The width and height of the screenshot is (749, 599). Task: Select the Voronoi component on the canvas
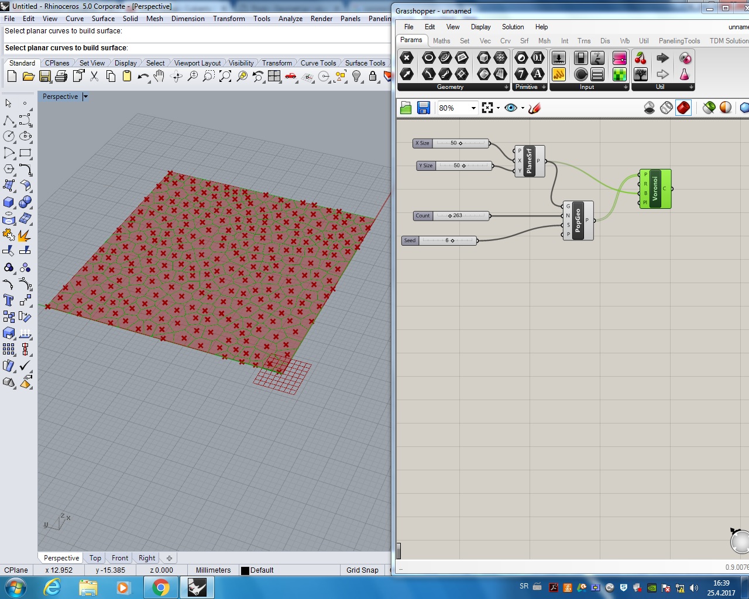[x=655, y=188]
